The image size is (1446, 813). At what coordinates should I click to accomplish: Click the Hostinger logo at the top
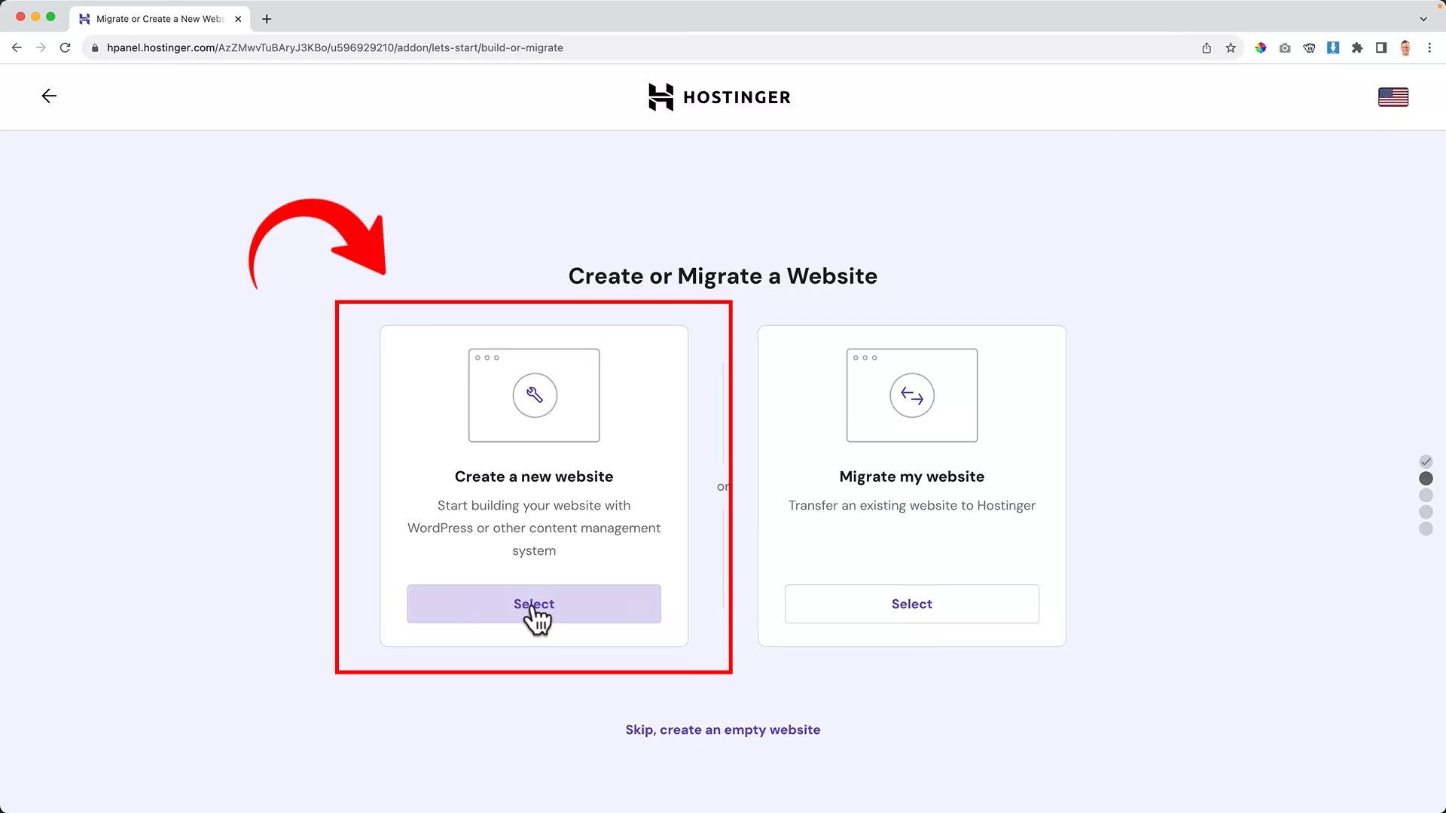[718, 96]
